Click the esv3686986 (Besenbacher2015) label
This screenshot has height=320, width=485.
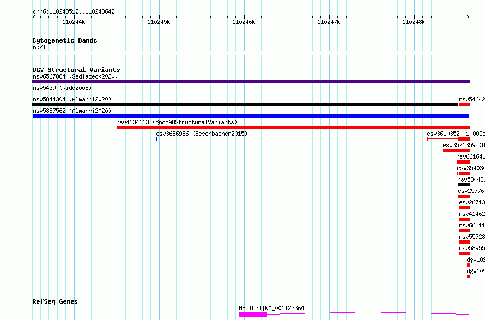point(202,134)
